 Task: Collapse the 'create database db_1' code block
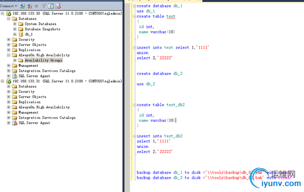[135, 6]
